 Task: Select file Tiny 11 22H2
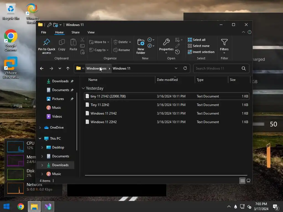[x=166, y=105]
